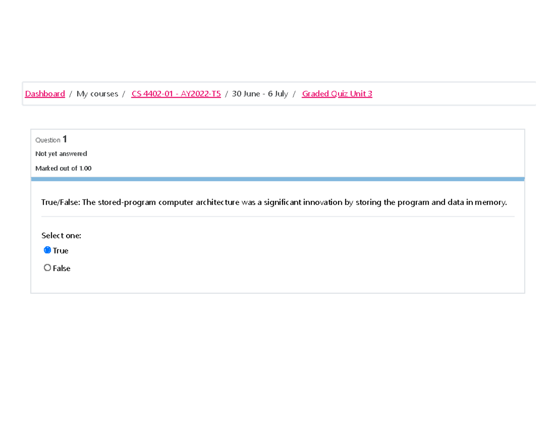Open the CS 4402-01 - AY2022-T5 course link
The width and height of the screenshot is (555, 429).
[x=176, y=93]
